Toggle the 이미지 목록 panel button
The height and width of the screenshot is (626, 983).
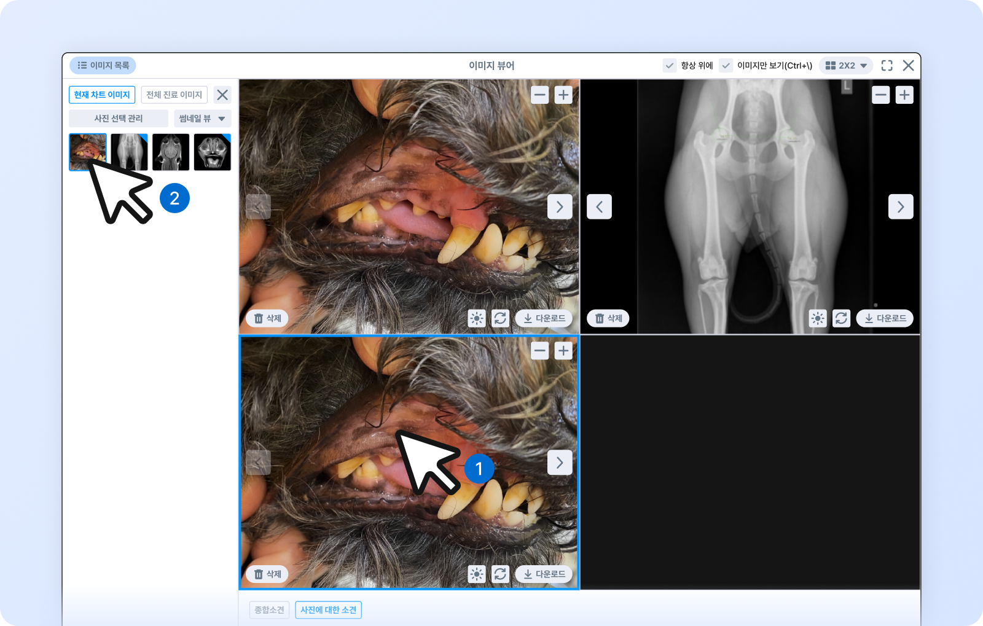pyautogui.click(x=103, y=65)
